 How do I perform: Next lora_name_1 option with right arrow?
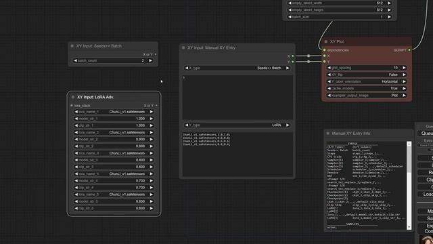(152, 112)
